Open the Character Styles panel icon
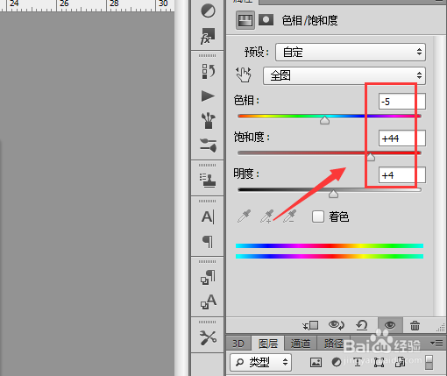Screen dimensions: 447x376 208,302
